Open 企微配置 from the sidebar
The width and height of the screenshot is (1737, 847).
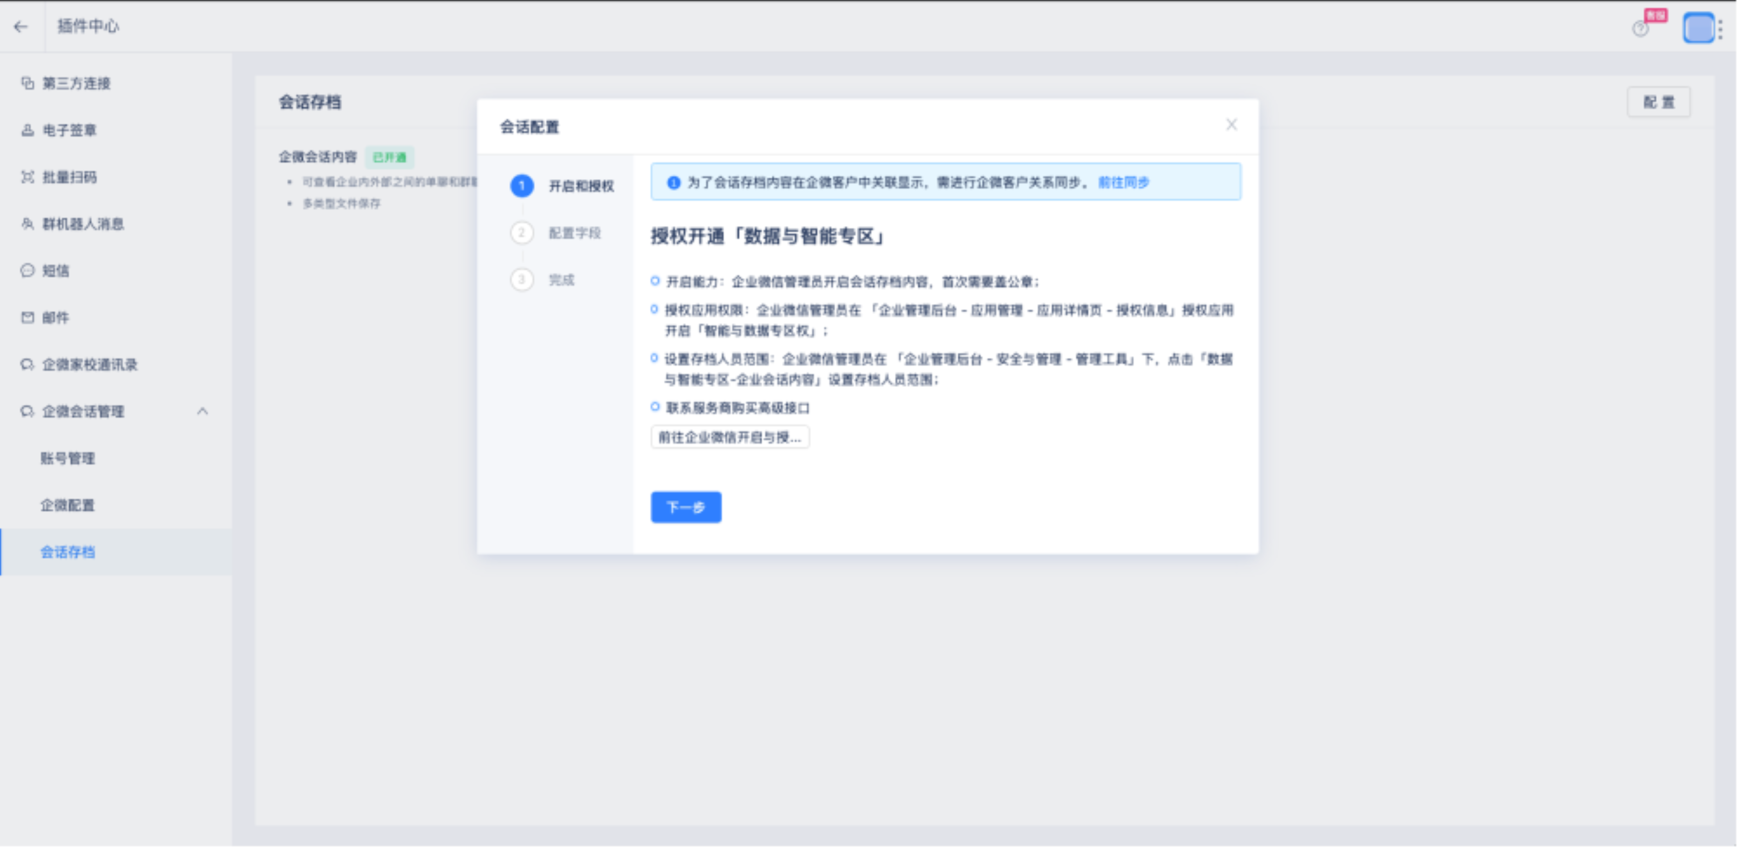[68, 504]
